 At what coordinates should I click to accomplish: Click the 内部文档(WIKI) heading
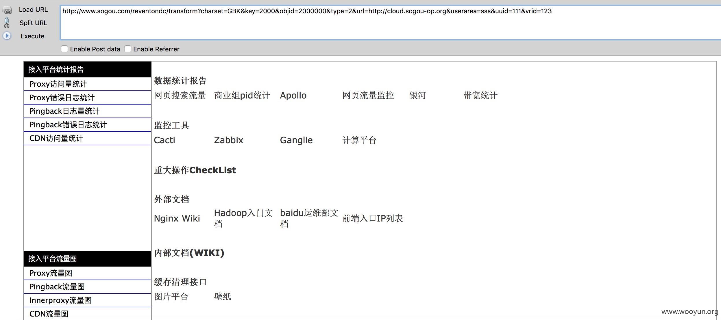click(189, 253)
